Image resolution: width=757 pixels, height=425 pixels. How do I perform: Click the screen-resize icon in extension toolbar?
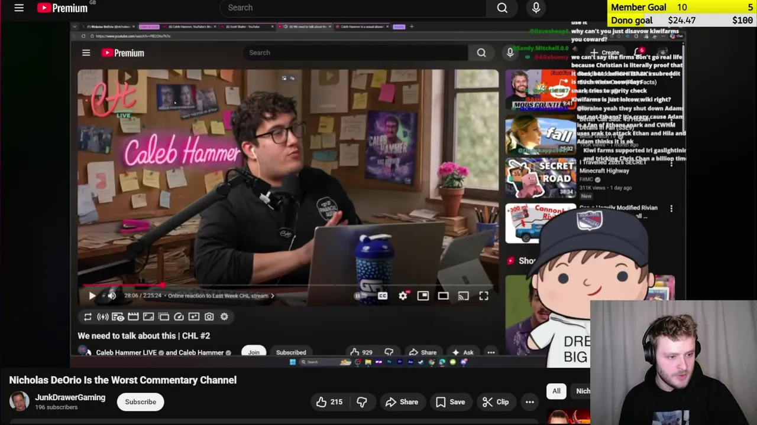(x=148, y=317)
